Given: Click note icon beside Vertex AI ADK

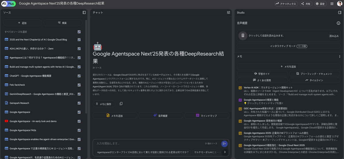Looking at the screenshot, I should (240, 88).
